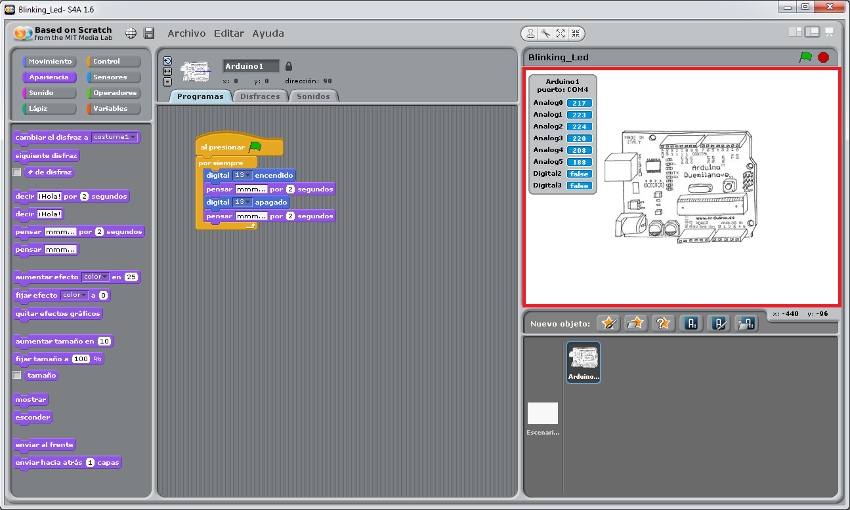Select the Operadores block category
This screenshot has width=850, height=510.
(x=114, y=93)
